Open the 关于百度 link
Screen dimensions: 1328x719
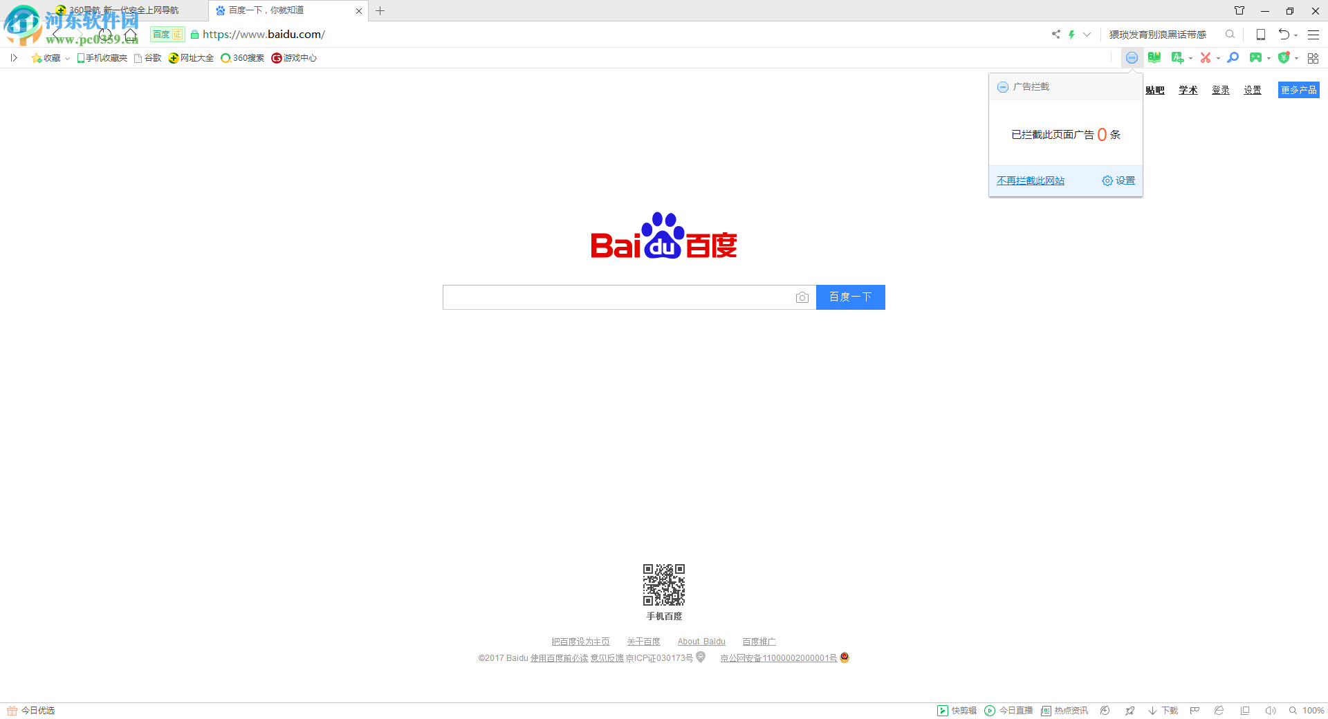click(x=643, y=641)
